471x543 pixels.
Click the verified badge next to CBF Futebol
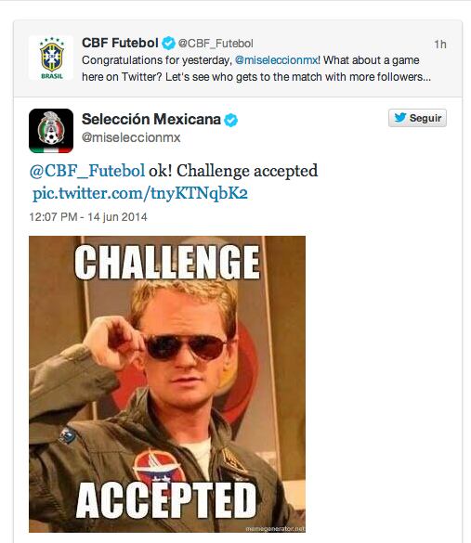(x=168, y=44)
